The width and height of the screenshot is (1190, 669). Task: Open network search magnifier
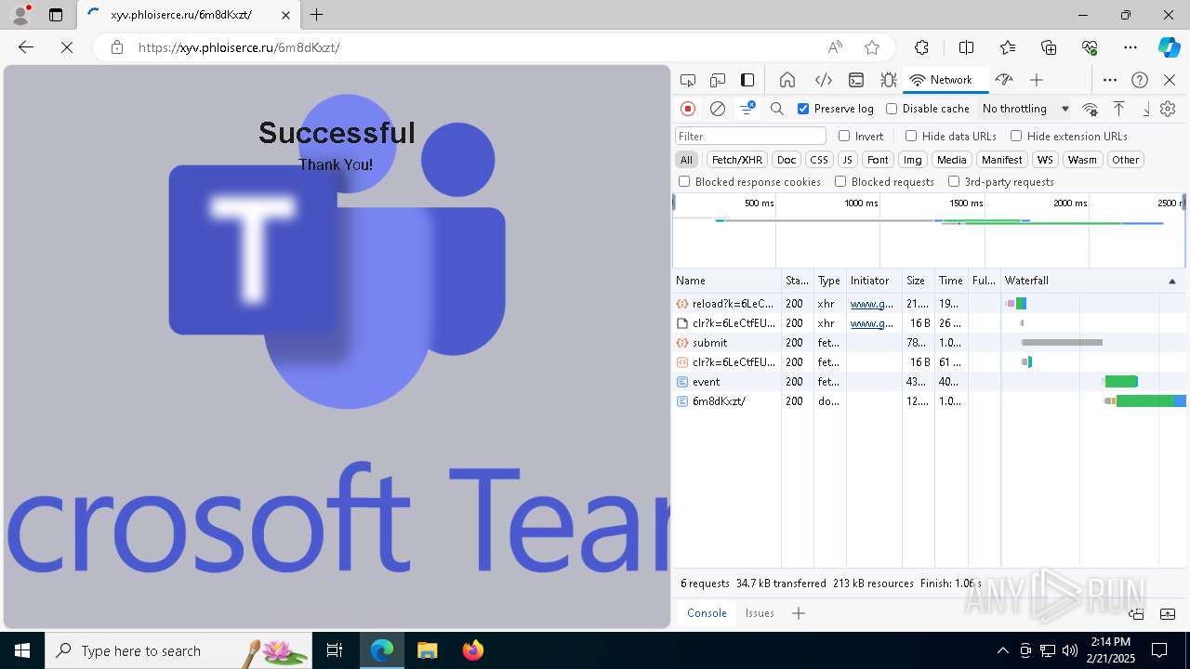click(777, 109)
